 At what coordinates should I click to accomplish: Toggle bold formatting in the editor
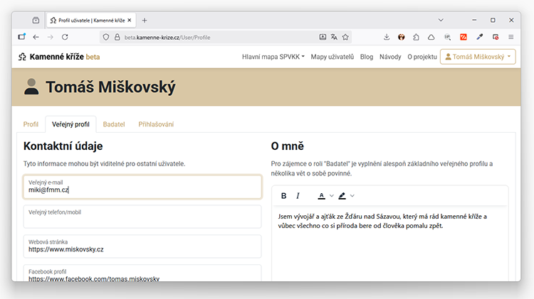(x=284, y=196)
